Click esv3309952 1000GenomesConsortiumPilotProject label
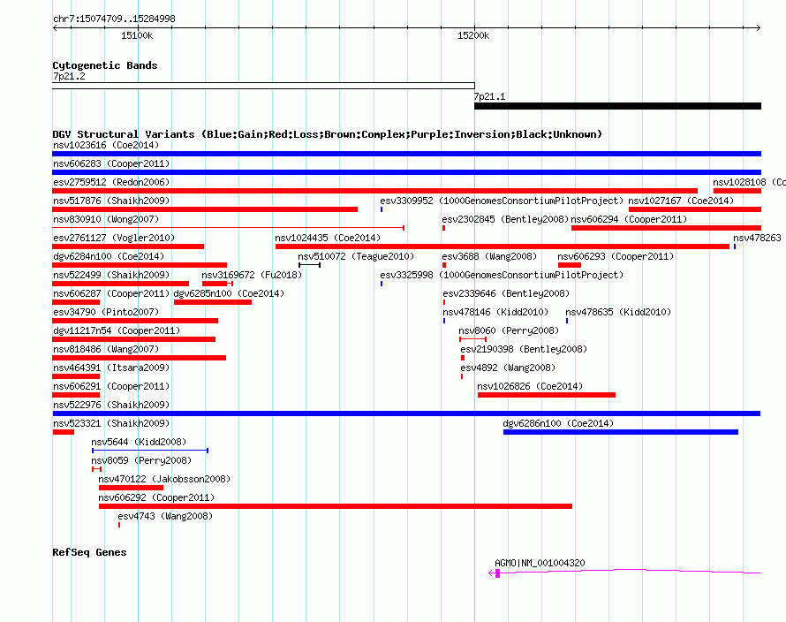 click(502, 201)
